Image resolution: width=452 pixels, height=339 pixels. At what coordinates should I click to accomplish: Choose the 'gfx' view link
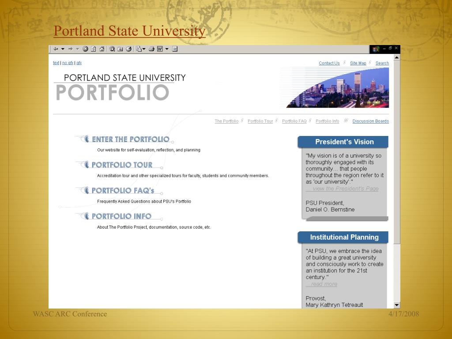[x=79, y=63]
